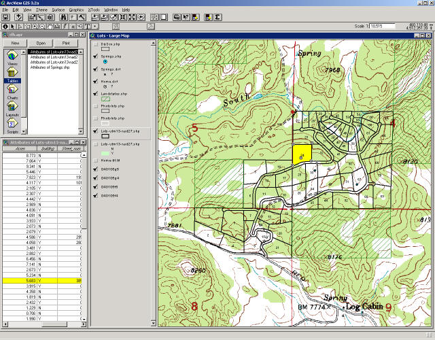
Task: Select the 8.773 acres table row
Action: (x=42, y=156)
